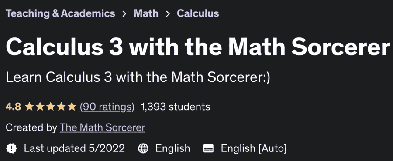Image resolution: width=393 pixels, height=161 pixels.
Task: Click the globe language icon
Action: 143,148
